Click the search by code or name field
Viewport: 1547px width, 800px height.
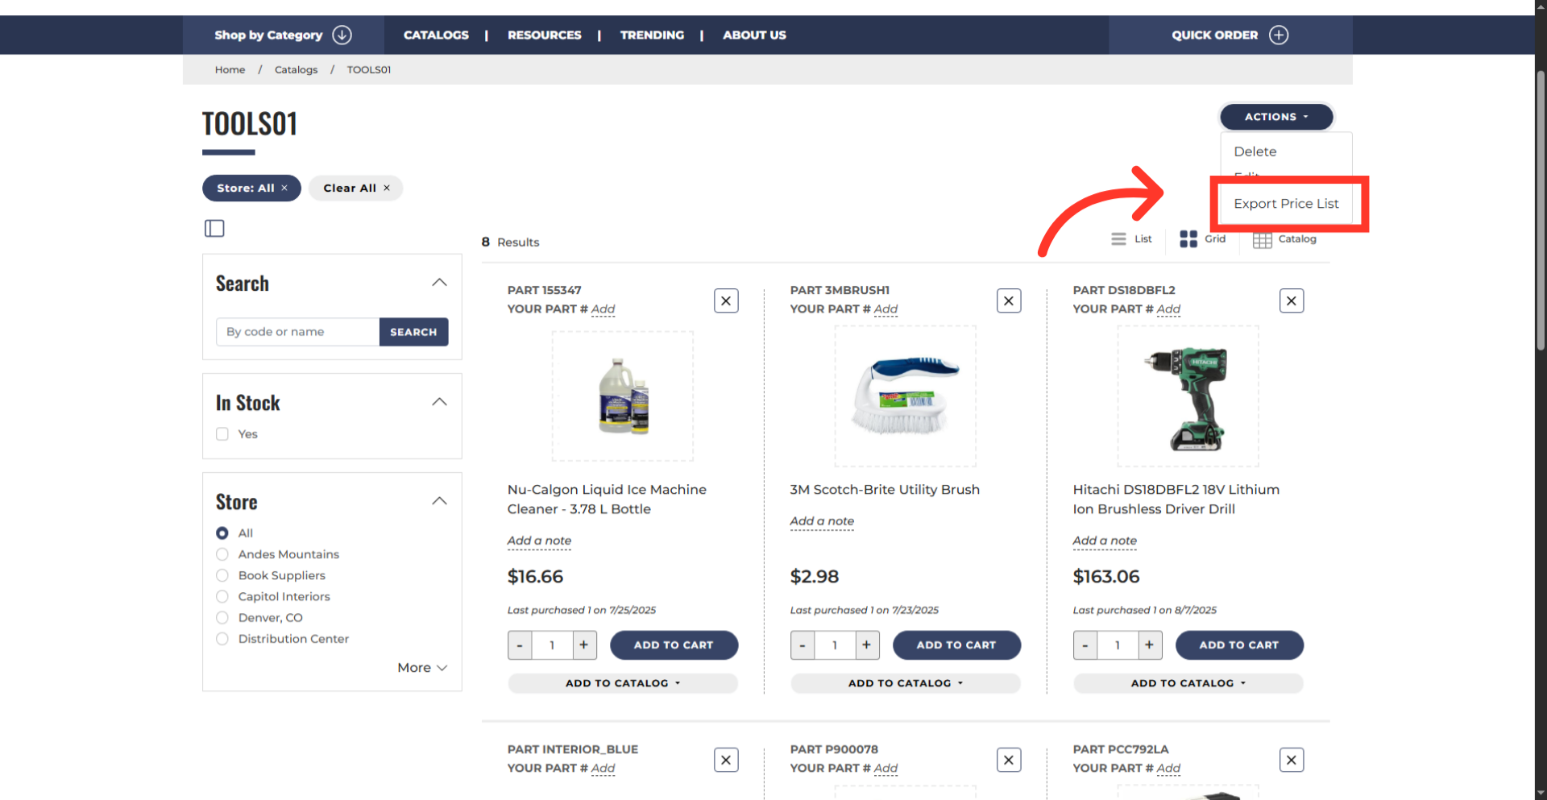tap(297, 332)
